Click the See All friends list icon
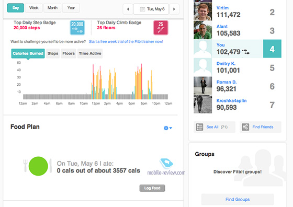The height and width of the screenshot is (207, 293). pos(199,127)
